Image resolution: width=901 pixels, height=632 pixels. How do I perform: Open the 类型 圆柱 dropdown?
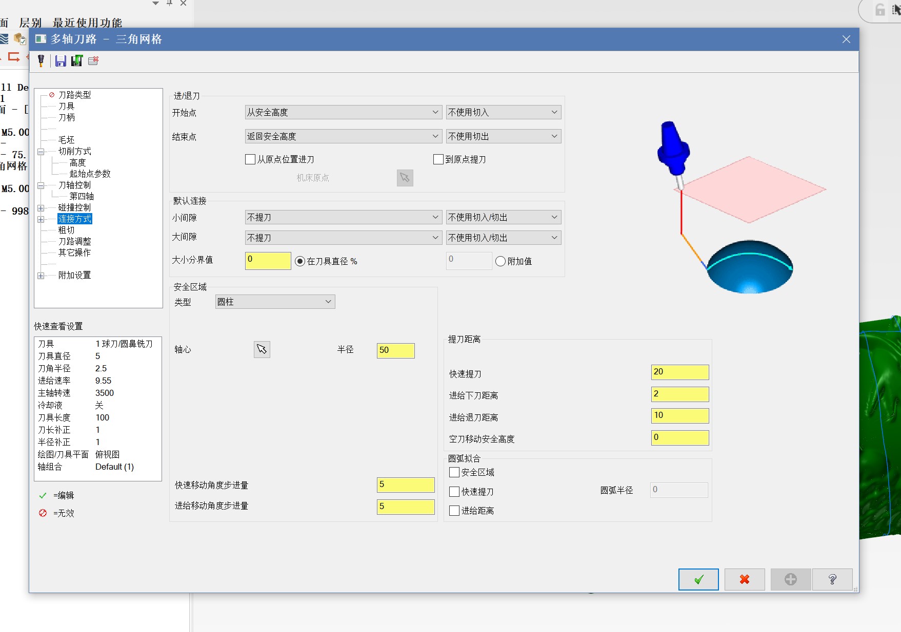pyautogui.click(x=275, y=302)
